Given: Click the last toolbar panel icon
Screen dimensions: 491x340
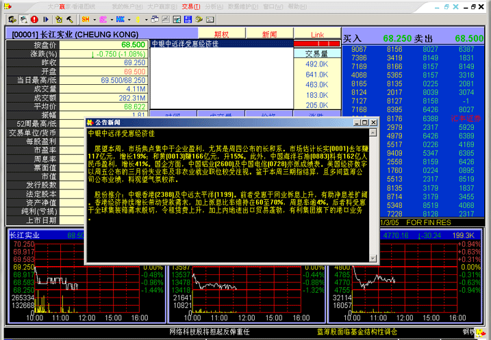Looking at the screenshot, I should click(210, 19).
